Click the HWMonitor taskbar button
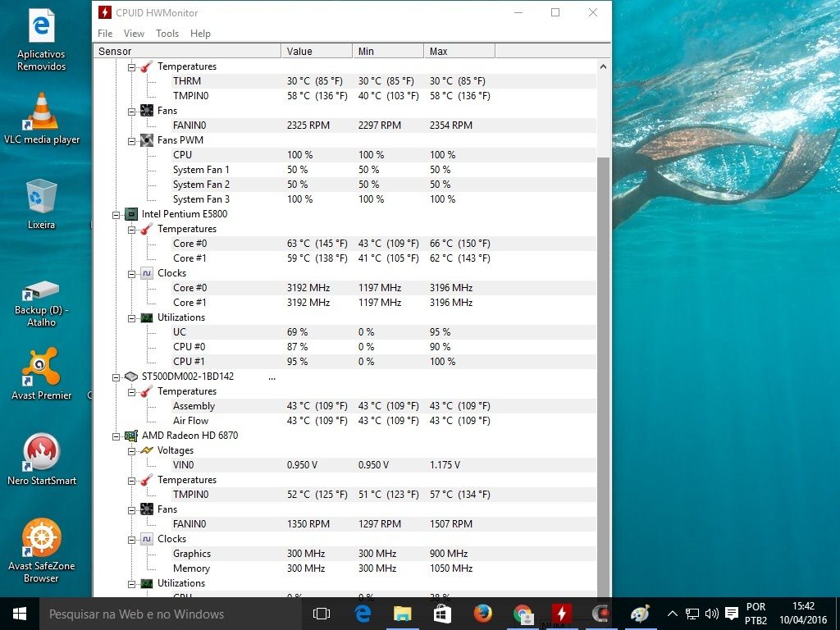Image resolution: width=840 pixels, height=630 pixels. (561, 614)
